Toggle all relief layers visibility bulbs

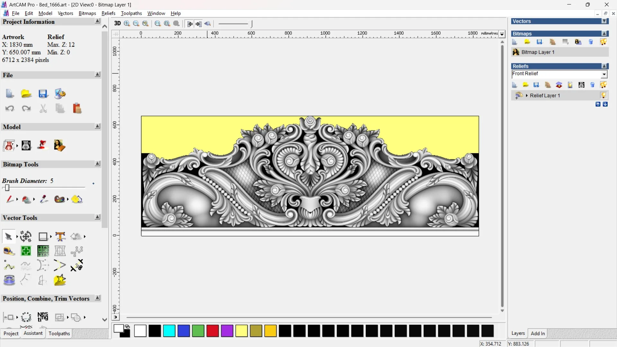coord(603,85)
